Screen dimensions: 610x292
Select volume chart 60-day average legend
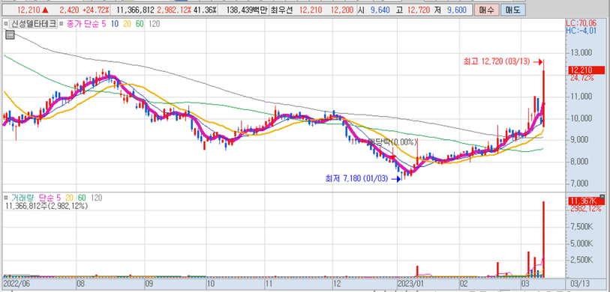[82, 198]
